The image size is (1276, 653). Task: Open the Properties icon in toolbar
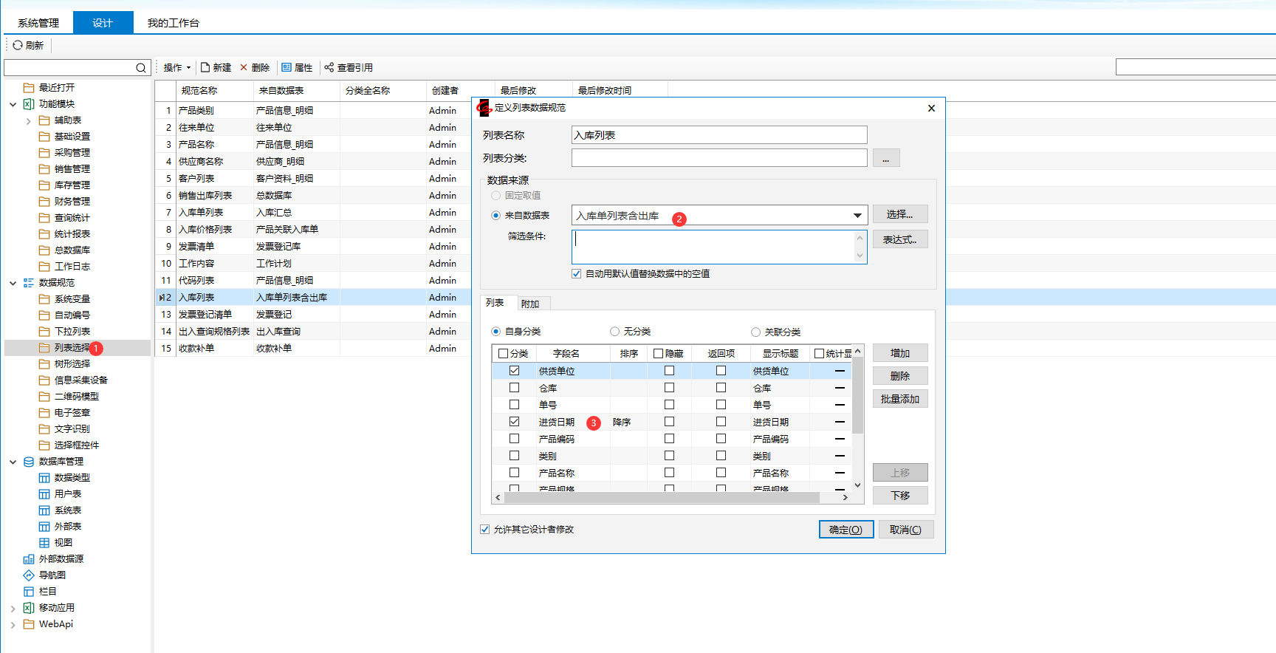287,67
